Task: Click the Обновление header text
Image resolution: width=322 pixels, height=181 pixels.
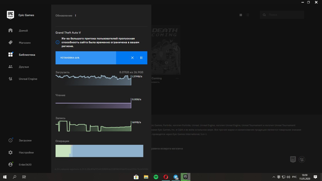Action: (64, 16)
